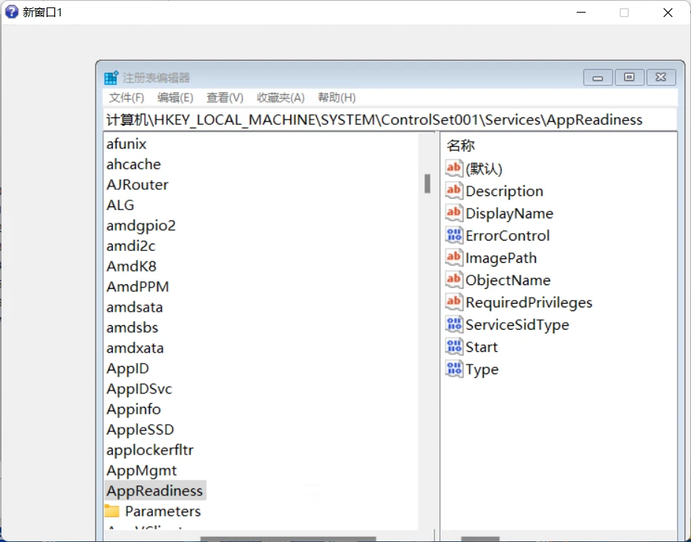Open the 帮助(H) menu
This screenshot has width=691, height=542.
[x=337, y=97]
